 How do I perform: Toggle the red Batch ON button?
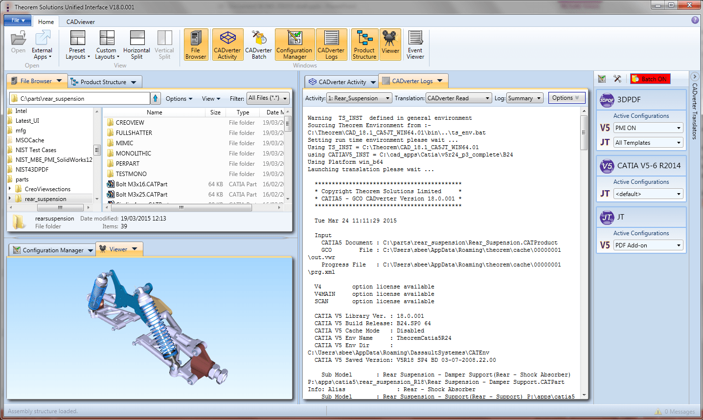click(650, 79)
